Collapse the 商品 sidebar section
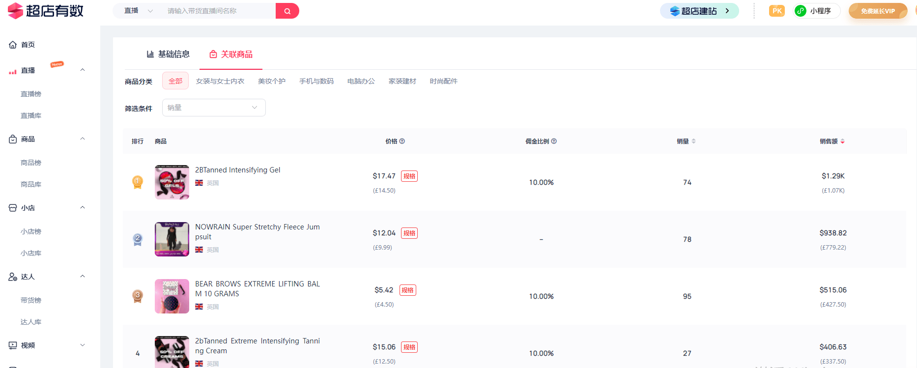Image resolution: width=917 pixels, height=368 pixels. pyautogui.click(x=83, y=139)
